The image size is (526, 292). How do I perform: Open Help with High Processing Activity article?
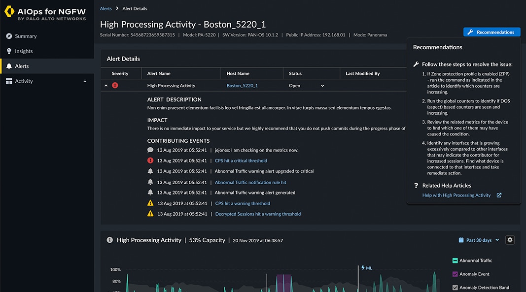(456, 195)
